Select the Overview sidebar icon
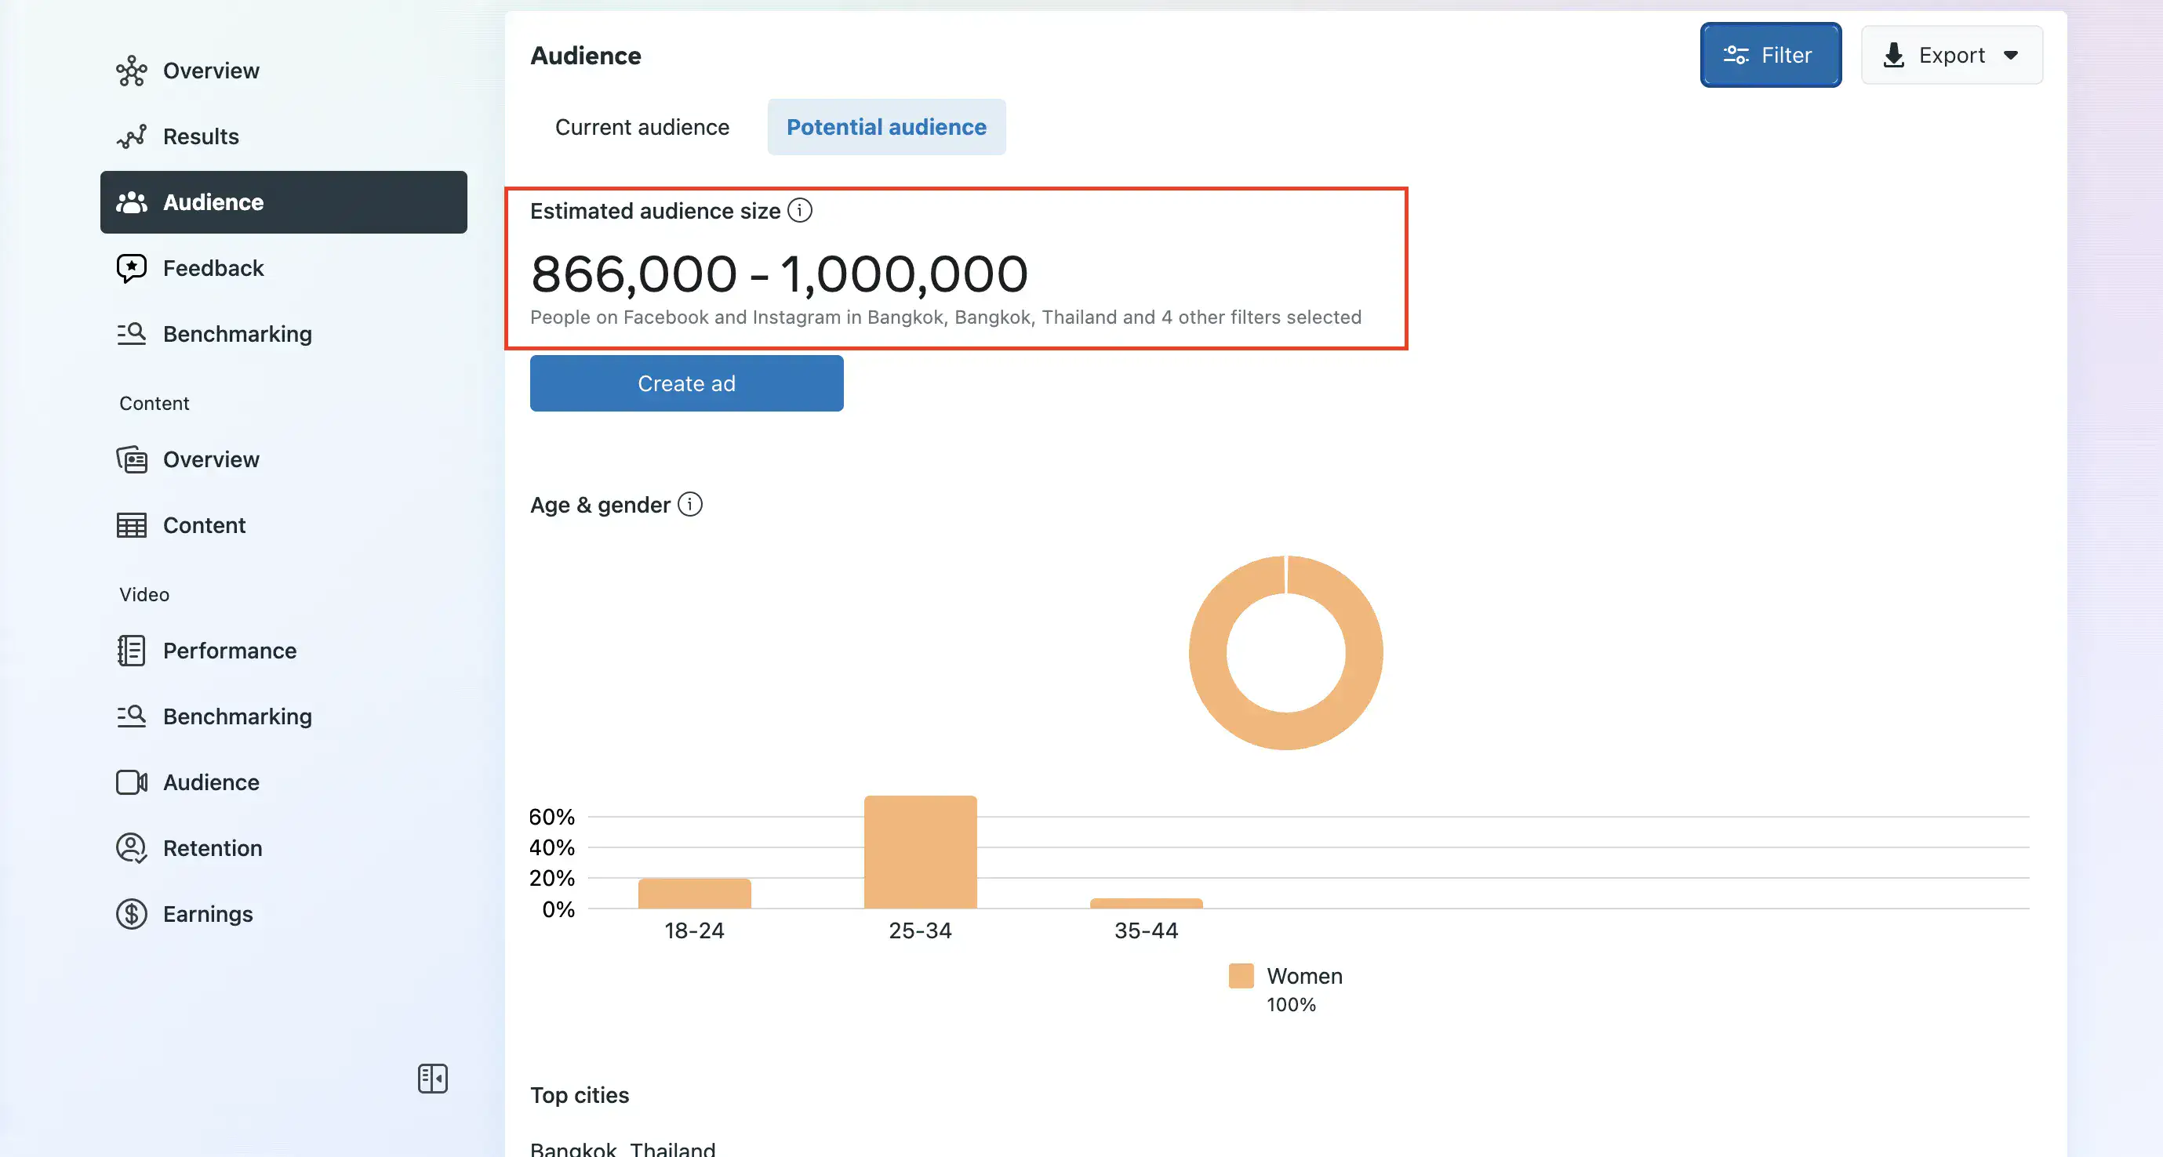2163x1157 pixels. tap(131, 71)
